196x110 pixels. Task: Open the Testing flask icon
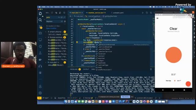tap(40, 53)
